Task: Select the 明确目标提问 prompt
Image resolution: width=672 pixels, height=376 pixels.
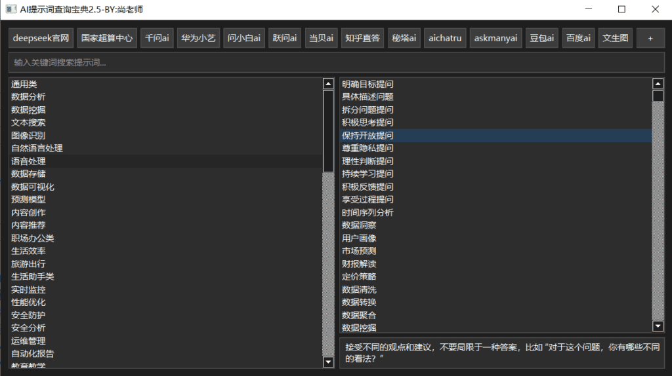Action: point(367,84)
